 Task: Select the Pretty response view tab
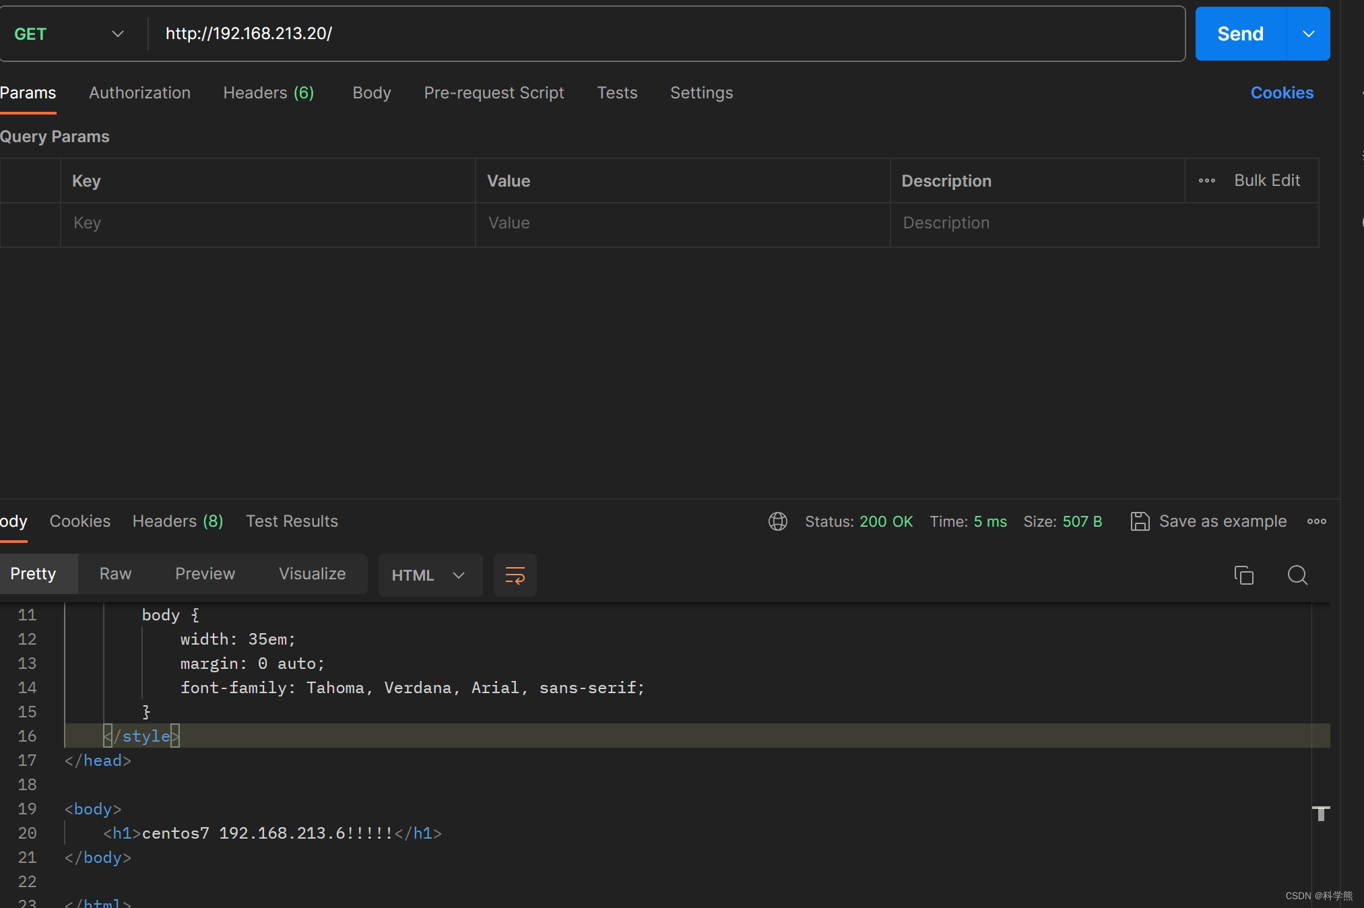pyautogui.click(x=32, y=575)
